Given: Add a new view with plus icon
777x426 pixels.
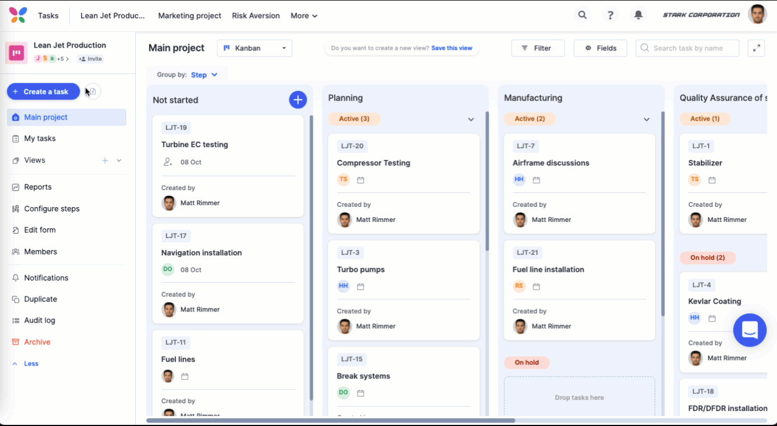Looking at the screenshot, I should pos(105,160).
